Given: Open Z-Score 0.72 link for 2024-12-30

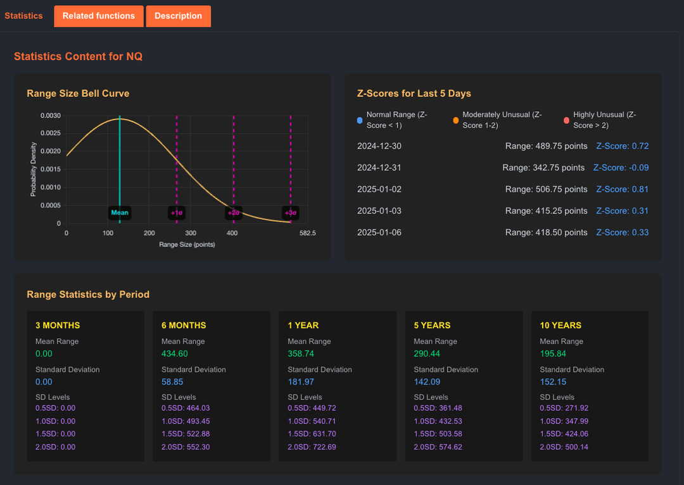Looking at the screenshot, I should click(622, 146).
